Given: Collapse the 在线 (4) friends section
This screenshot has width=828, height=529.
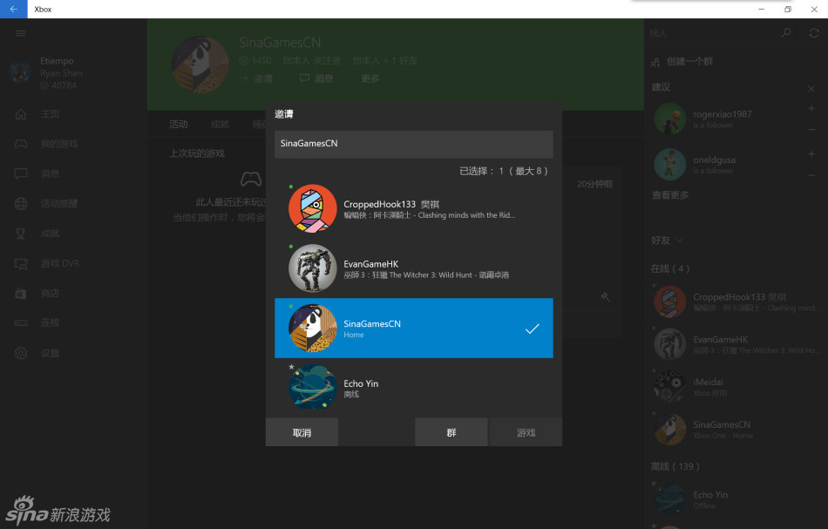Looking at the screenshot, I should (x=669, y=268).
